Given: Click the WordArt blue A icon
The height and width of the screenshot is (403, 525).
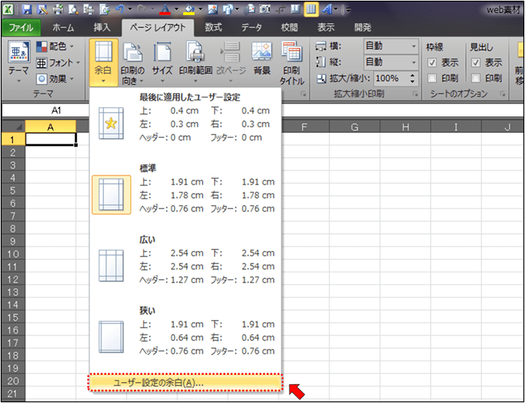Looking at the screenshot, I should point(327,9).
